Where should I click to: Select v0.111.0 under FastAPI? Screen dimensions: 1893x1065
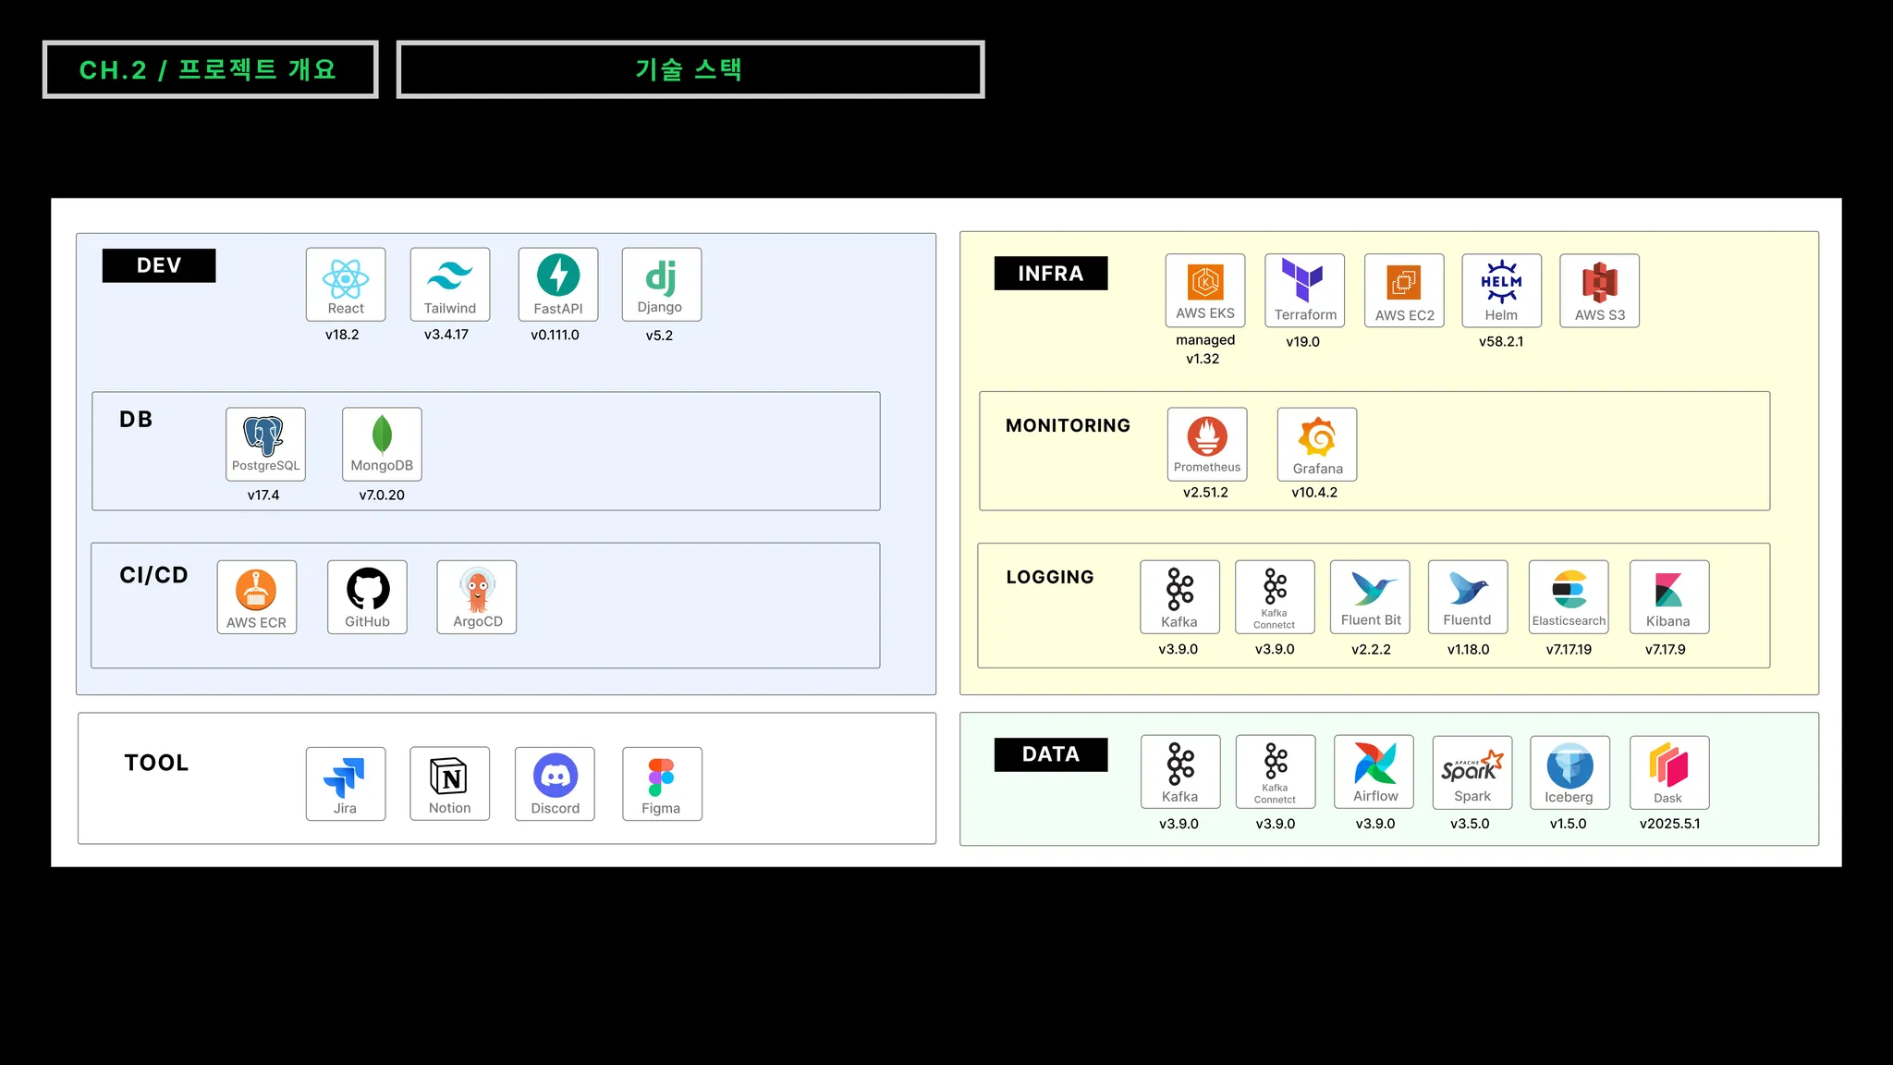[x=555, y=335]
